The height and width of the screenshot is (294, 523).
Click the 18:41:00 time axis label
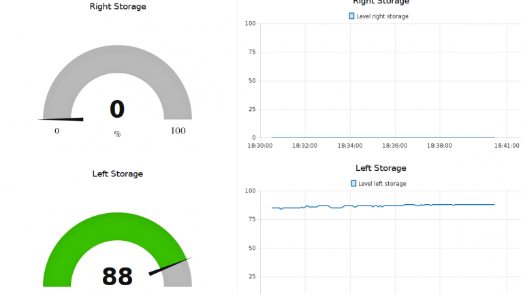(x=507, y=145)
